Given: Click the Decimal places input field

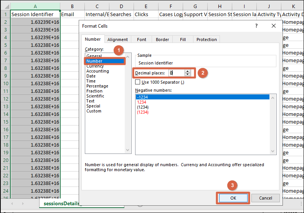Looking at the screenshot, I should click(x=176, y=73).
